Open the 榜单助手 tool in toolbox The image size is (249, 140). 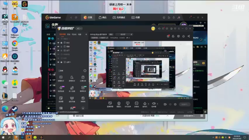tap(83, 89)
